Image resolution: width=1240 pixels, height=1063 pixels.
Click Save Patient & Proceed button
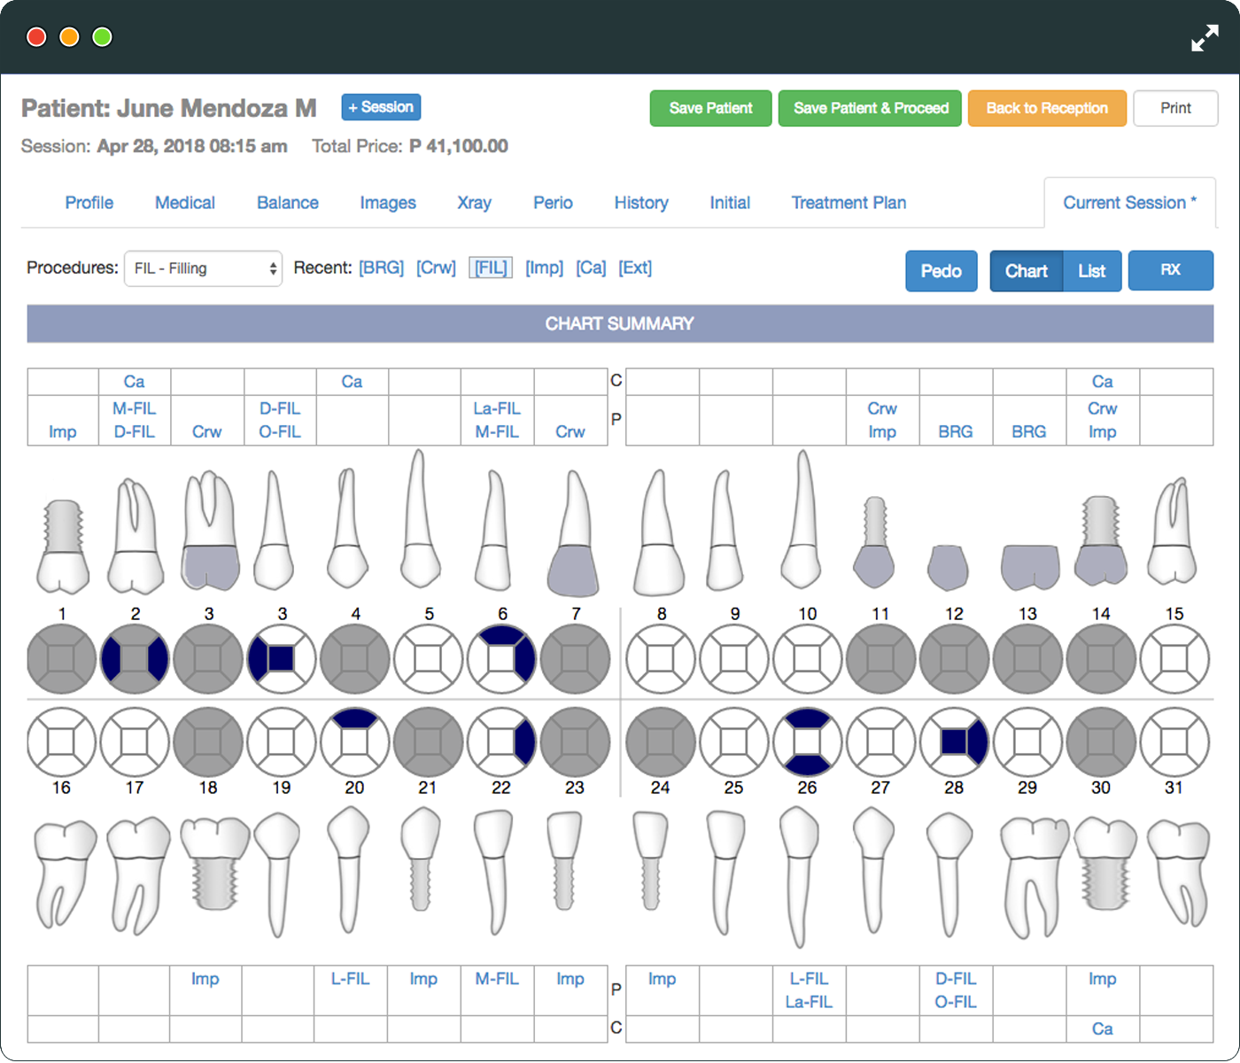(x=870, y=108)
